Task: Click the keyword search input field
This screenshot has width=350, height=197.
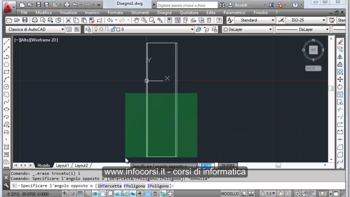Action: (187, 5)
